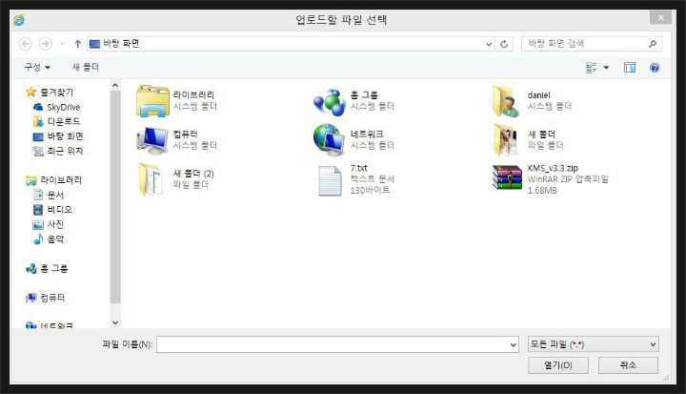
Task: Go up one folder level
Action: pyautogui.click(x=78, y=44)
